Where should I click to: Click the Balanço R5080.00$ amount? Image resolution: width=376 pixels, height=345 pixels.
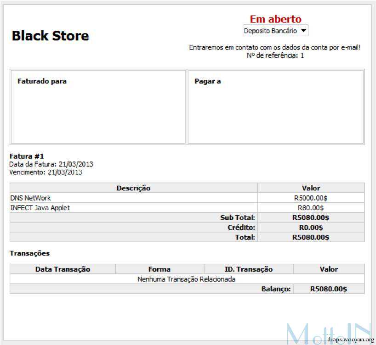coord(328,289)
